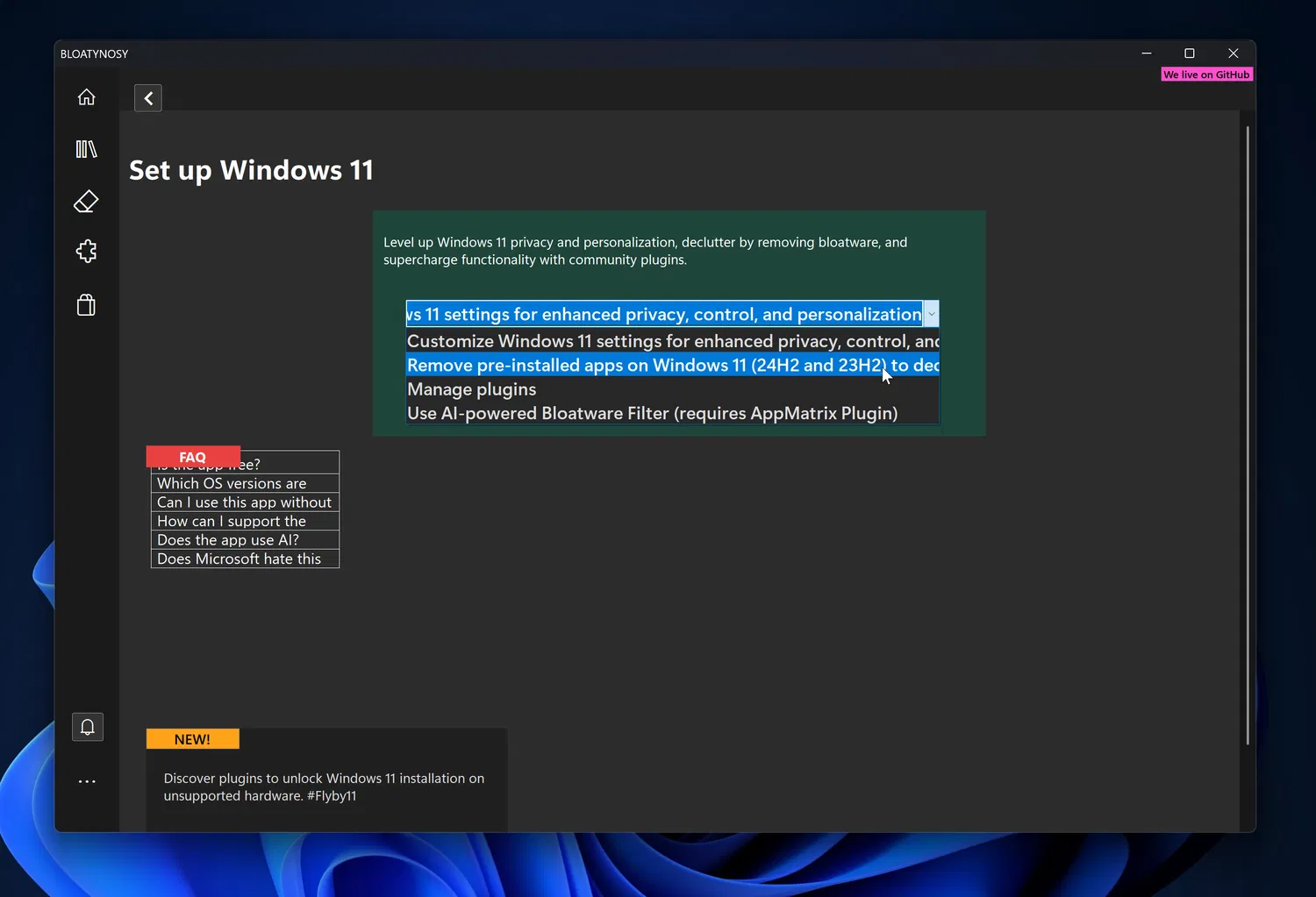The height and width of the screenshot is (897, 1316).
Task: Select the Customize Windows 11 settings option
Action: pos(673,341)
